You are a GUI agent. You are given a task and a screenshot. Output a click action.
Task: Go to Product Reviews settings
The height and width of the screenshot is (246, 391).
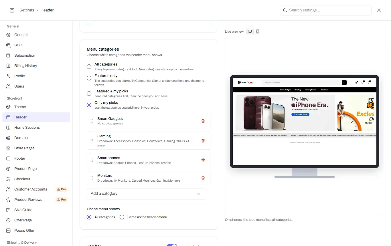pyautogui.click(x=36, y=200)
